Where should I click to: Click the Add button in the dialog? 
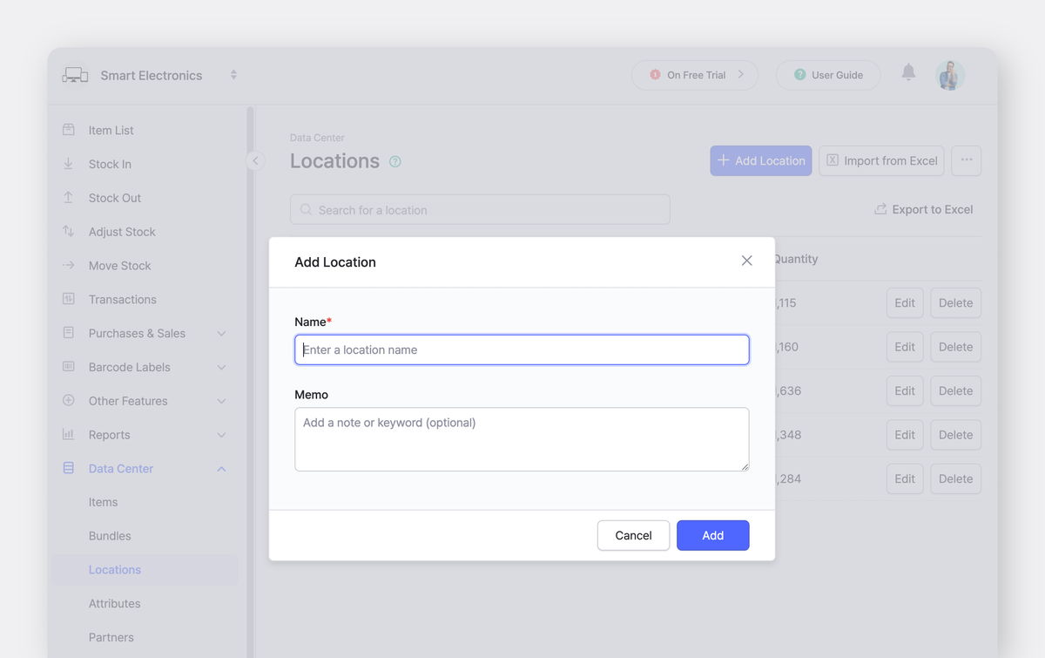(712, 535)
